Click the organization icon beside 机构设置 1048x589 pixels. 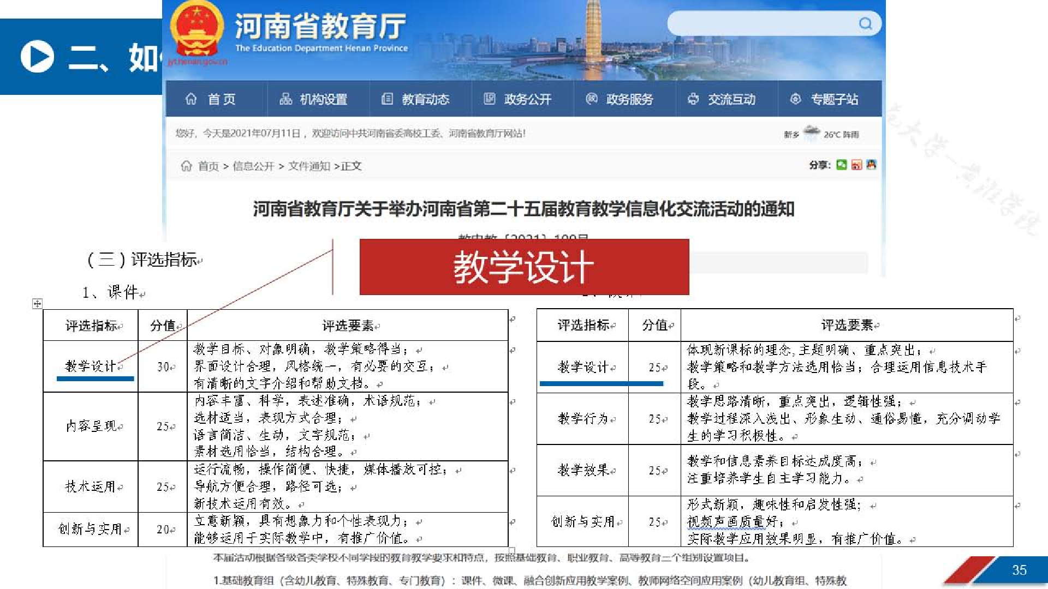point(285,99)
